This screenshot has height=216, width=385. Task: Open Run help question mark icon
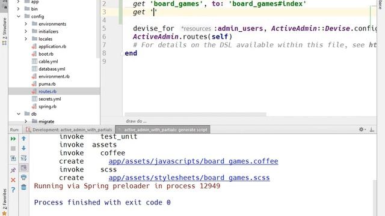(13, 190)
